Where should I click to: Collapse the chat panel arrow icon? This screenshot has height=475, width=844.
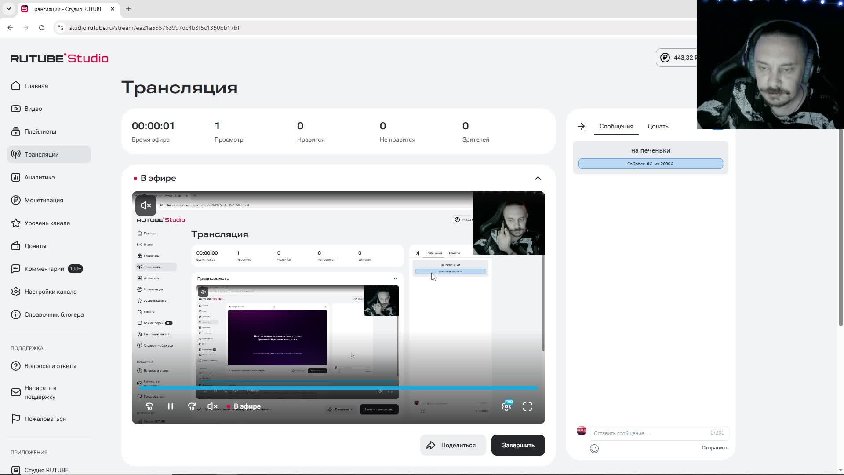582,126
